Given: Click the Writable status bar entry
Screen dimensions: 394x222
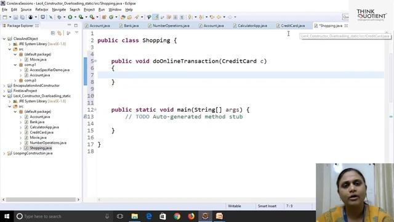Looking at the screenshot, I should tap(235, 206).
